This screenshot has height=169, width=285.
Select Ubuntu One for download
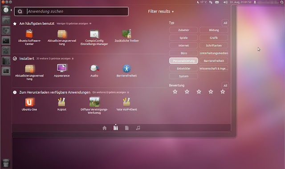click(29, 105)
